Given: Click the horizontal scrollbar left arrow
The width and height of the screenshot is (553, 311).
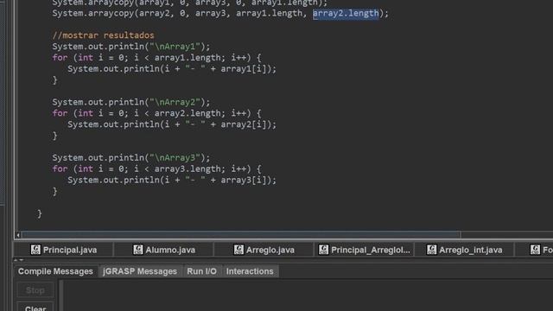Looking at the screenshot, I should click(x=18, y=234).
